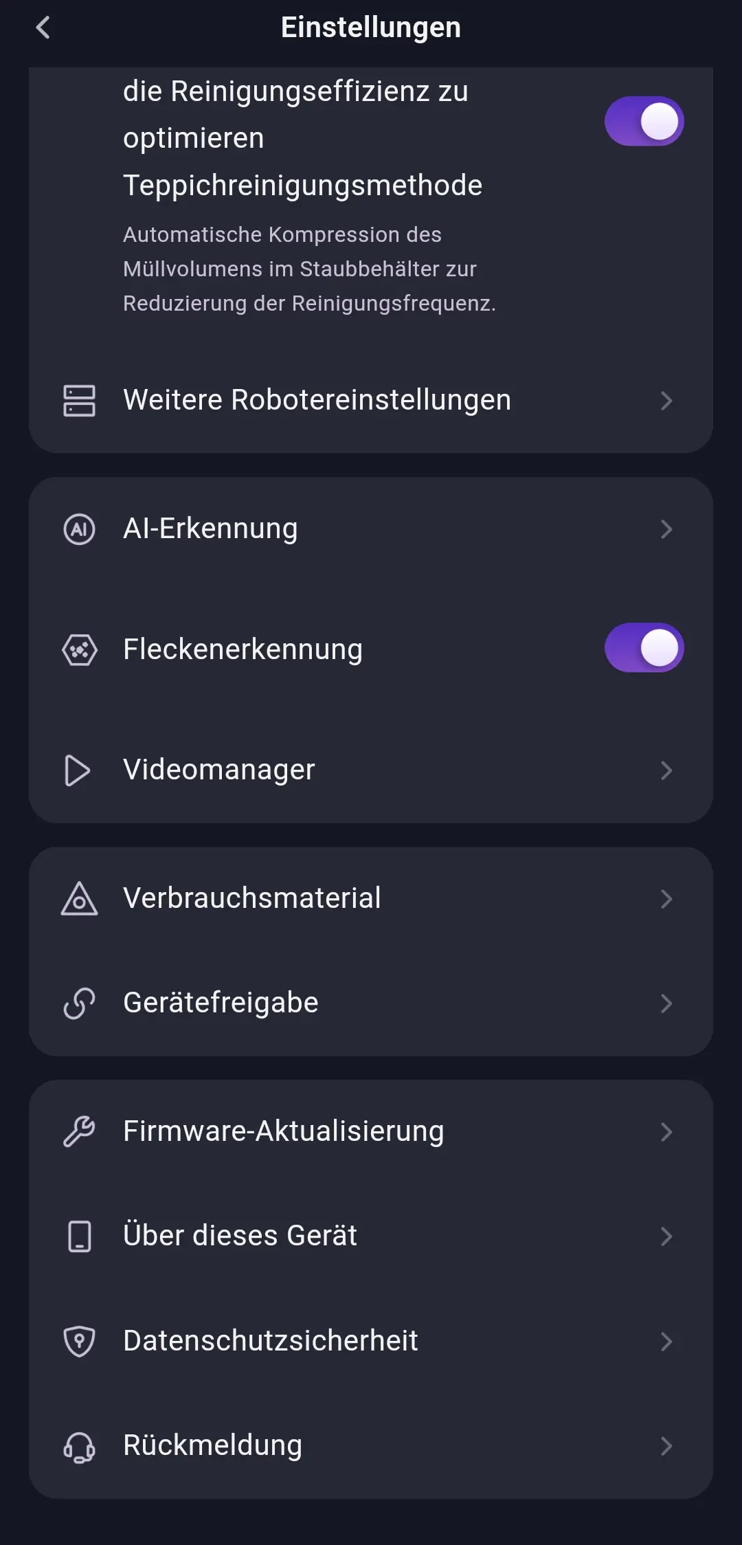Screen dimensions: 742x1545
Task: Click the Über dieses Gerät phone icon
Action: [79, 1236]
